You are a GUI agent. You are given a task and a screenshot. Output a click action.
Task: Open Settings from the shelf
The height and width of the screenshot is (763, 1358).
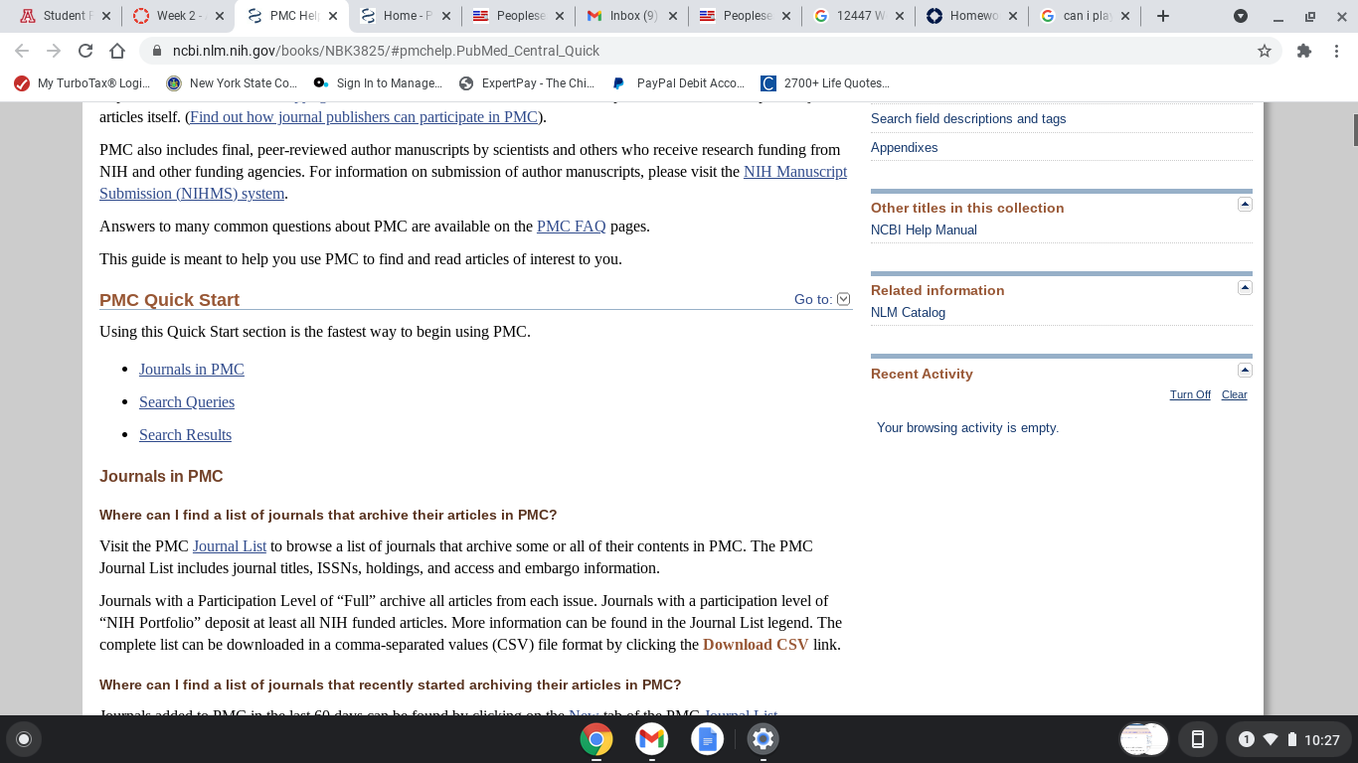(764, 739)
